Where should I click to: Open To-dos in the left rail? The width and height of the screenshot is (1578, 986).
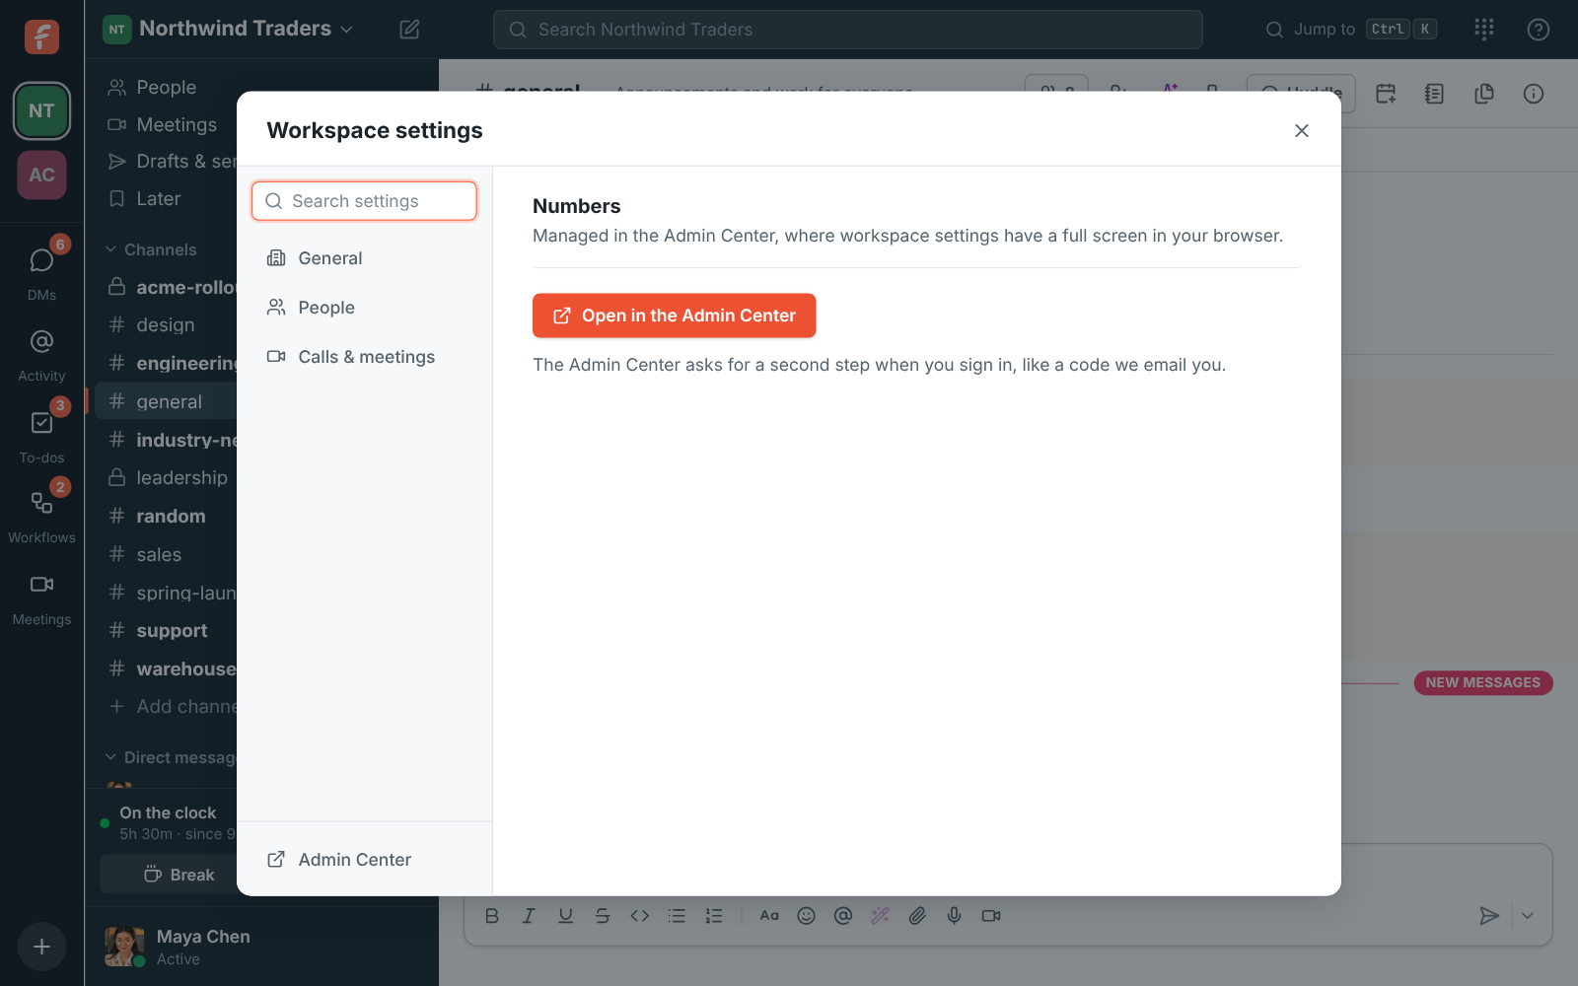(41, 435)
